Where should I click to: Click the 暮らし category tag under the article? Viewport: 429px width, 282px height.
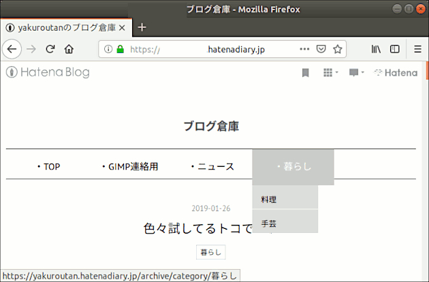[211, 252]
